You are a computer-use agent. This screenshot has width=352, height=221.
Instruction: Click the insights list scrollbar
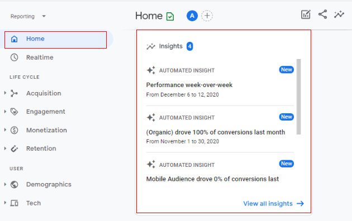[x=298, y=97]
